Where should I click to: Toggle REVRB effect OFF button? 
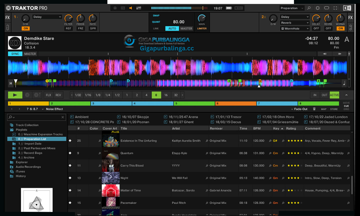328,28
